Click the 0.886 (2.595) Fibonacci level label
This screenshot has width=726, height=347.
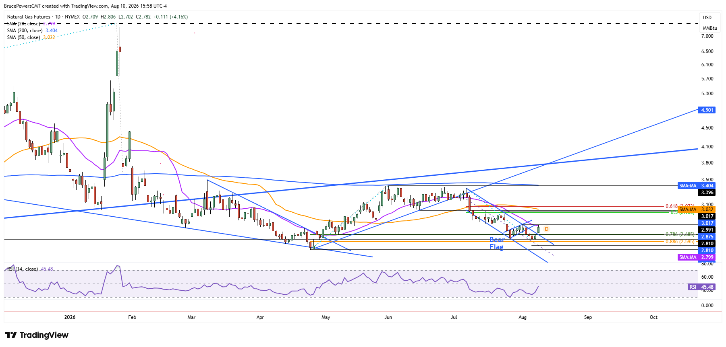tap(680, 242)
